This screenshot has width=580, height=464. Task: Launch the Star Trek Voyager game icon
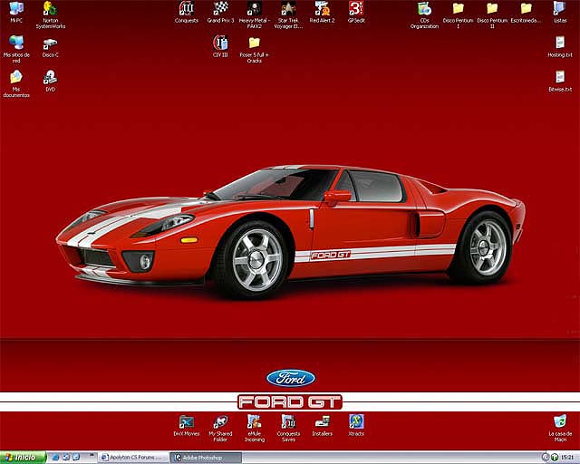coord(288,9)
